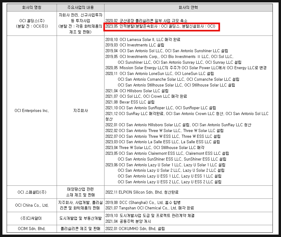This screenshot has width=281, height=237.
Task: Select '2018.10 OCI Lamesa Solar II' line
Action: tap(143, 39)
